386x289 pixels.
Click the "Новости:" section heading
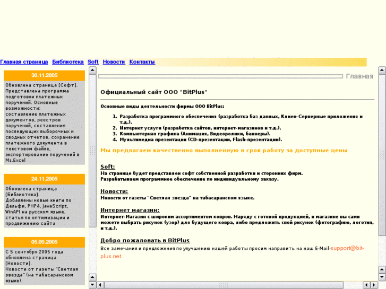click(x=114, y=191)
